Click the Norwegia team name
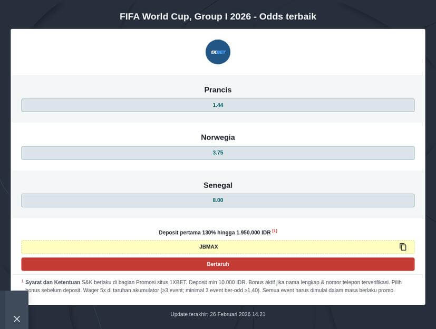 (x=218, y=137)
